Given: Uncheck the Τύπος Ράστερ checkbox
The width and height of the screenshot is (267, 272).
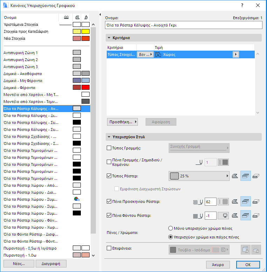Looking at the screenshot, I should pos(109,176).
